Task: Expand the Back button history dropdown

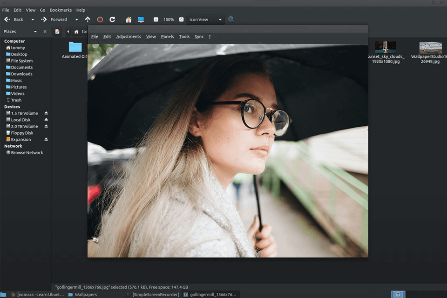Action: pyautogui.click(x=32, y=20)
